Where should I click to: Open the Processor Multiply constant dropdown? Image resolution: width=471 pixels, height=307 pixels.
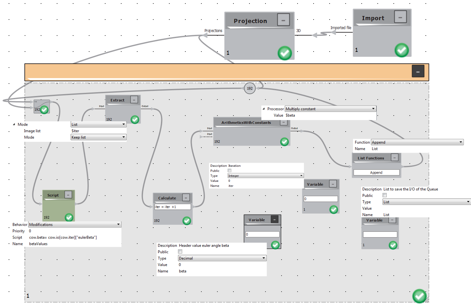(x=330, y=109)
